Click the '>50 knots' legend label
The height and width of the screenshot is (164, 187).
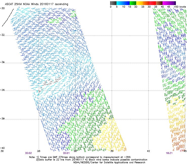tap(180, 7)
